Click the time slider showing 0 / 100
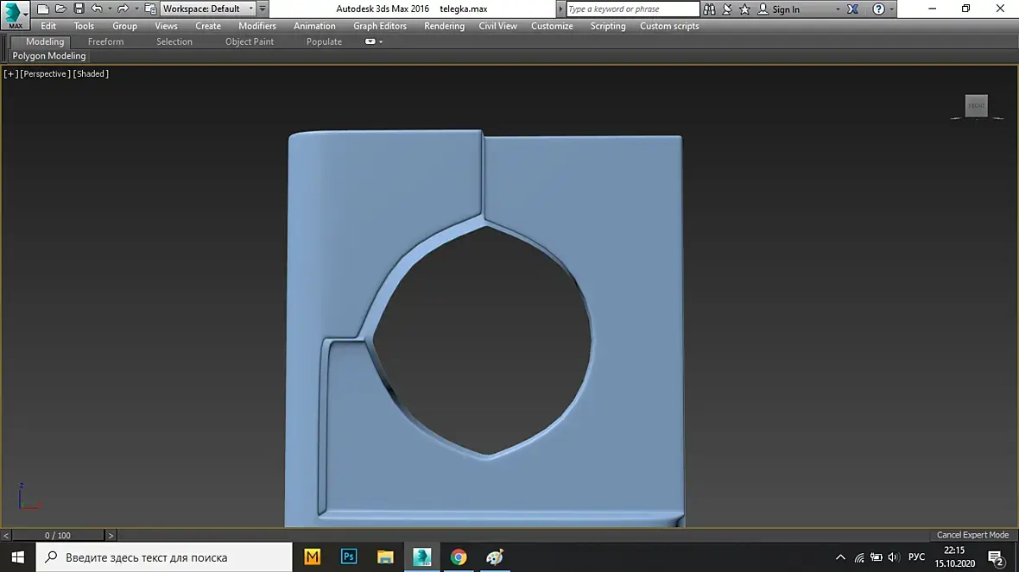Screen dimensions: 1019x572 coord(58,536)
